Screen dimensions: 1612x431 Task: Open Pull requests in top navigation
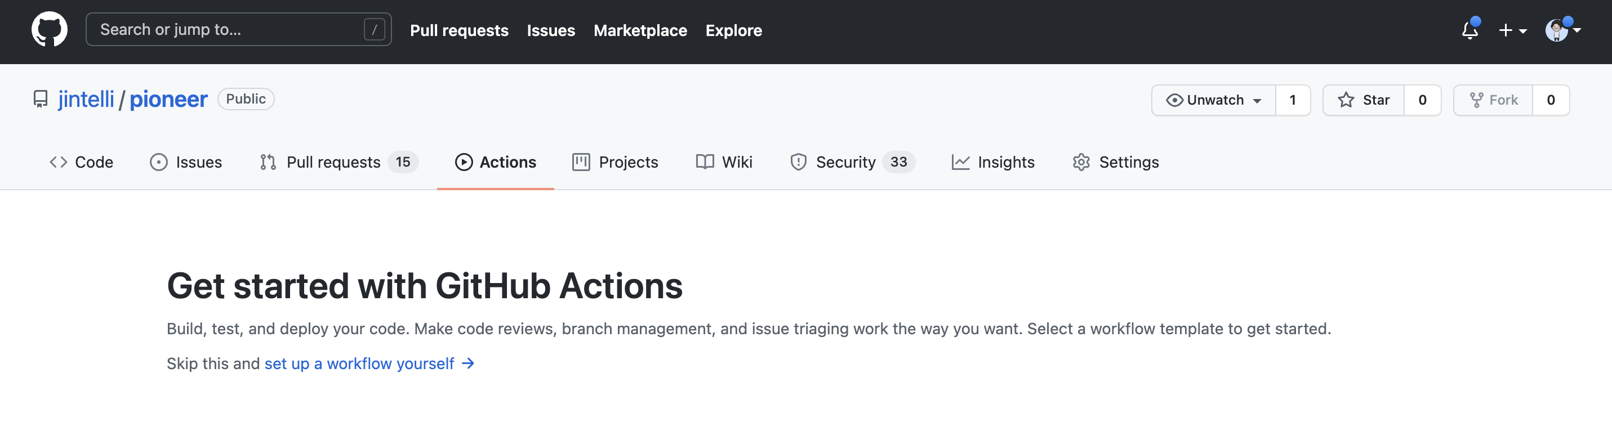point(458,30)
